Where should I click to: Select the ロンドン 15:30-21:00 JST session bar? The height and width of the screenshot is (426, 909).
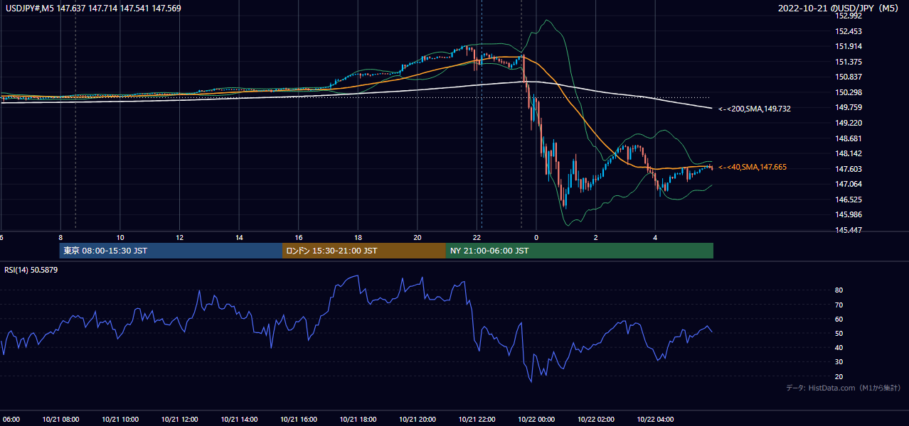pos(364,251)
